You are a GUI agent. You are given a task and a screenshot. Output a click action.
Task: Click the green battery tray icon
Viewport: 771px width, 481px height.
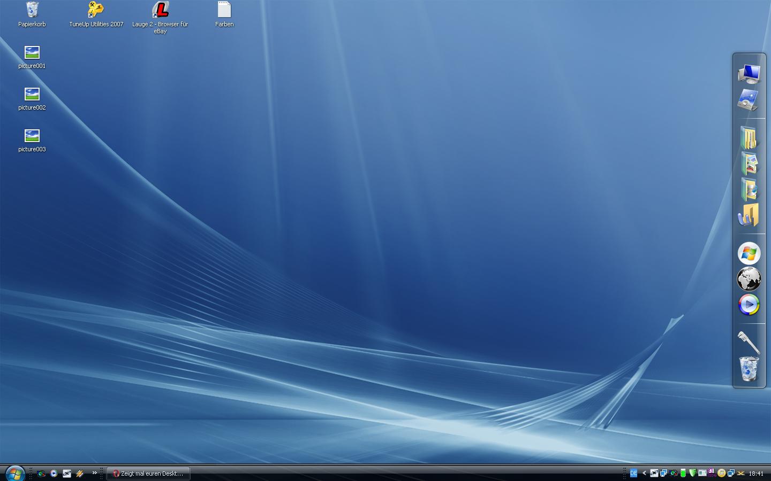683,473
